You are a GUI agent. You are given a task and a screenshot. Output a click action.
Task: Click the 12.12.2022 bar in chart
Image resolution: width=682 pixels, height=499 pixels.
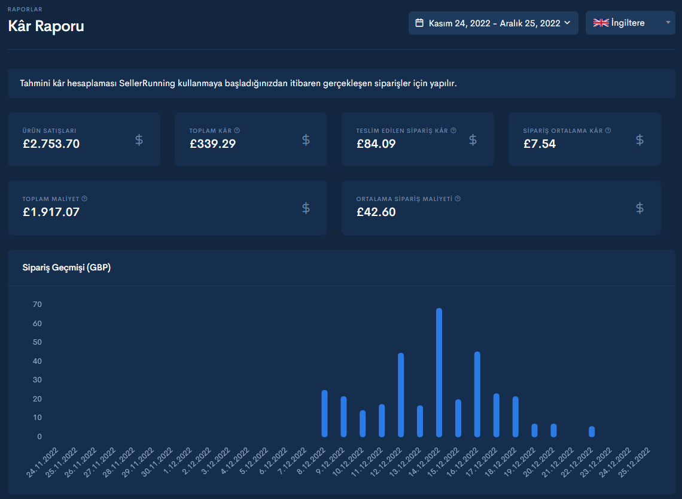coord(401,395)
